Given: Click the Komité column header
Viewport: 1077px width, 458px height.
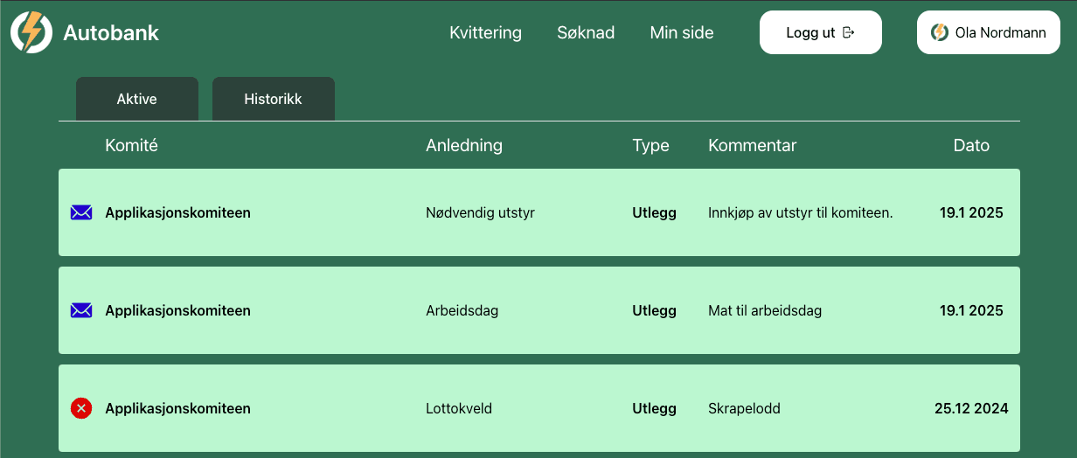Looking at the screenshot, I should 131,146.
